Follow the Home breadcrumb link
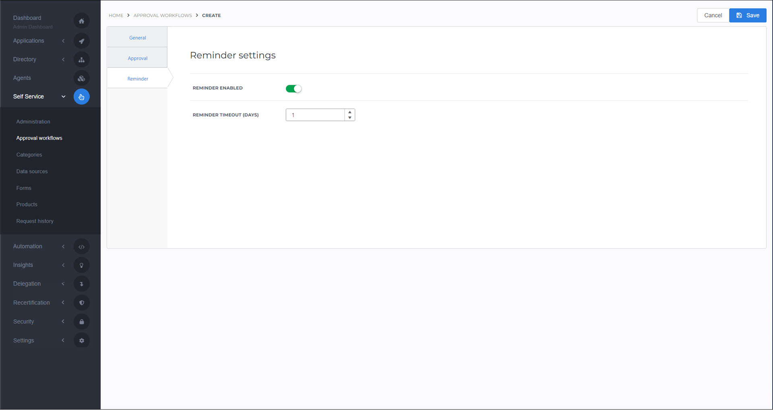 click(x=116, y=15)
